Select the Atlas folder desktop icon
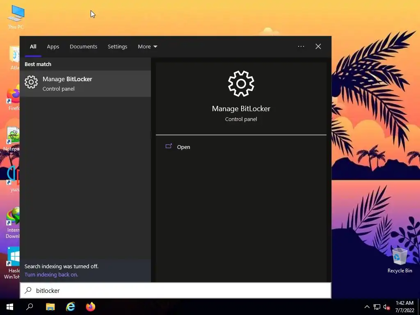The height and width of the screenshot is (315, 420). (14, 58)
